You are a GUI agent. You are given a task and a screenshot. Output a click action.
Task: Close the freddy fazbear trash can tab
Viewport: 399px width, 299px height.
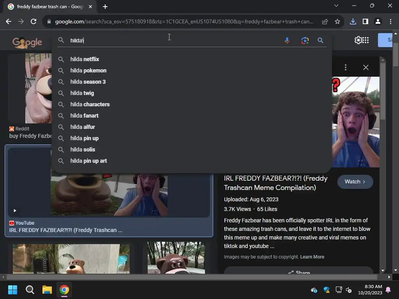tap(90, 7)
